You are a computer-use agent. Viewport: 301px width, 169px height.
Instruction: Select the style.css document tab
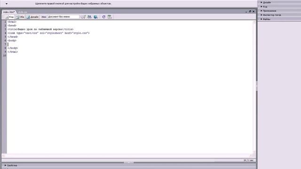[23, 12]
